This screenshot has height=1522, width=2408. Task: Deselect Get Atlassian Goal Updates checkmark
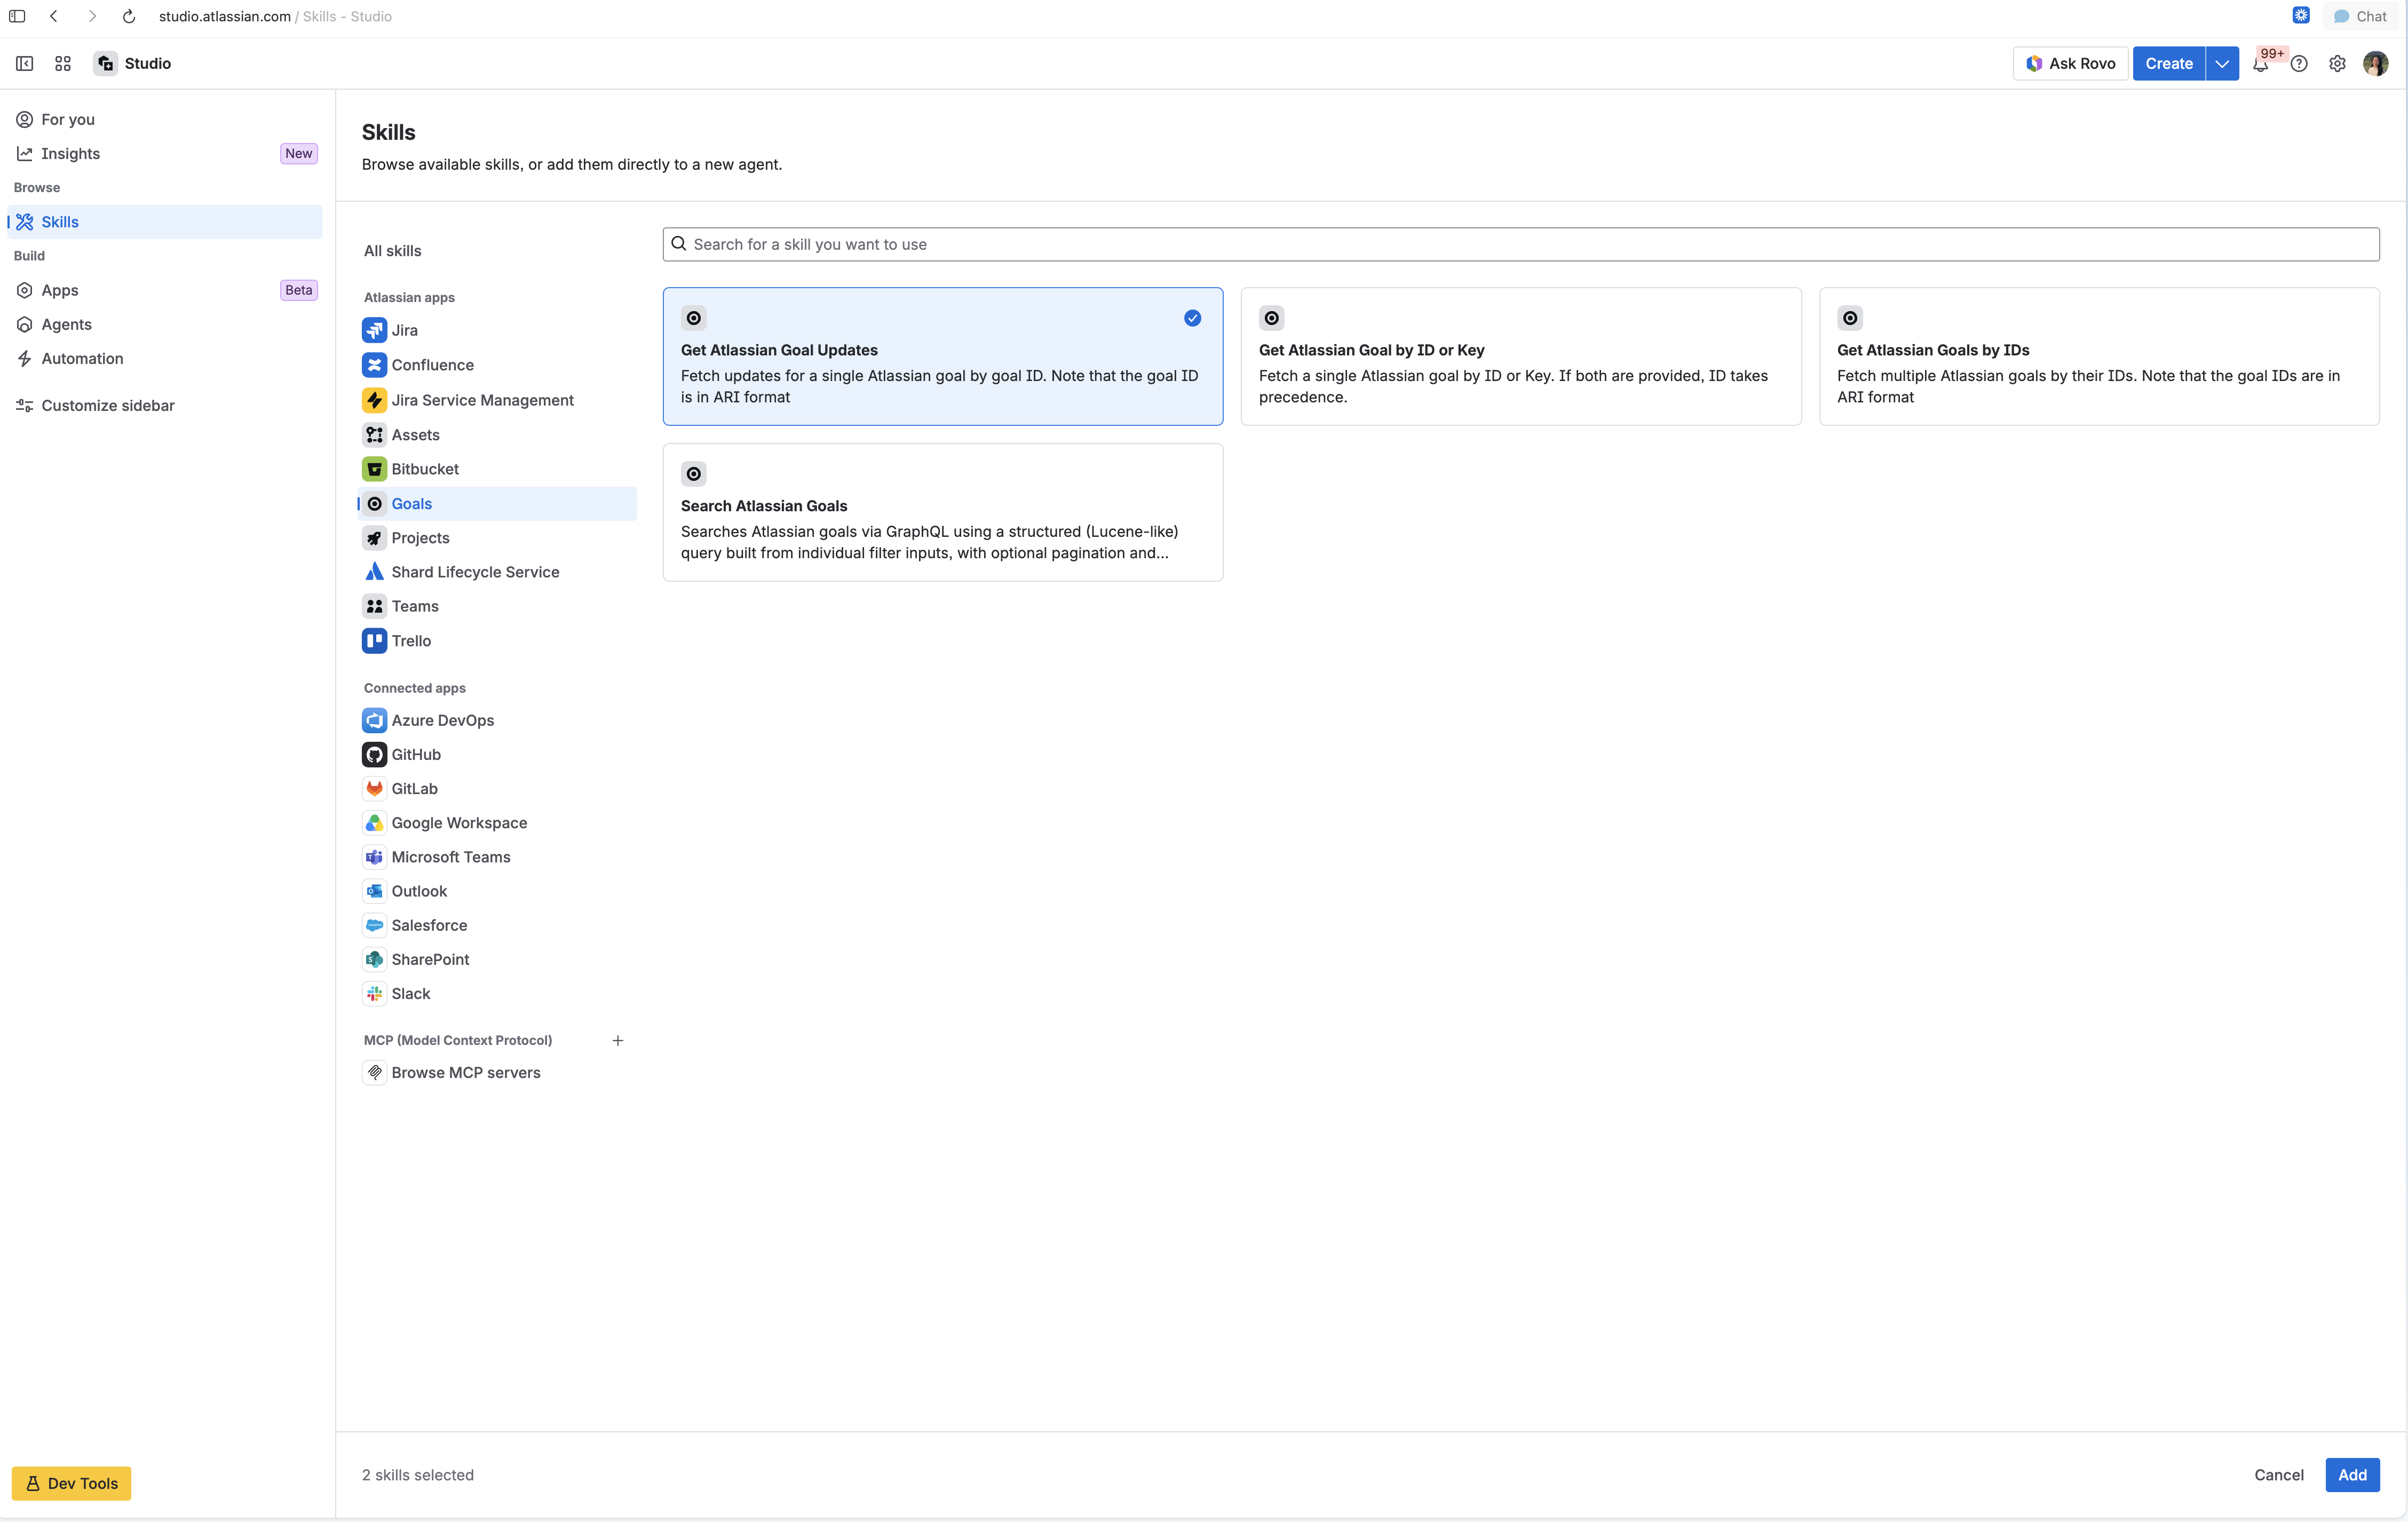point(1192,318)
